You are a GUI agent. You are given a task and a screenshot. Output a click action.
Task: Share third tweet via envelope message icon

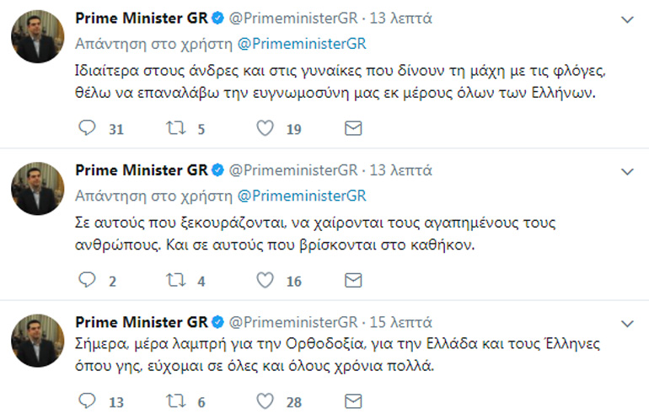354,401
